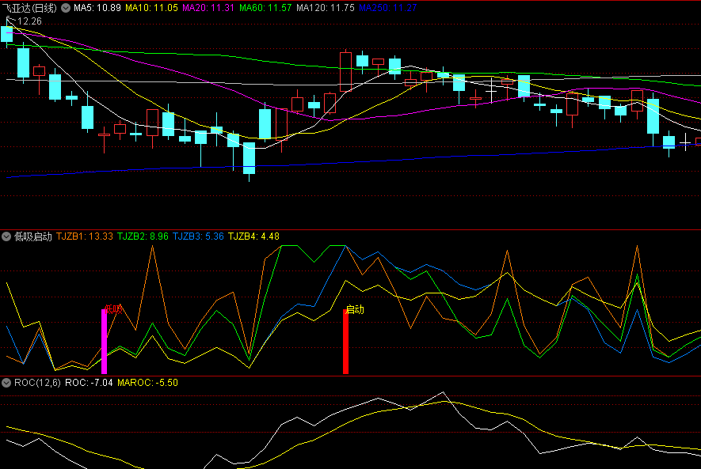Expand the 低吸启动 indicator dropdown arrow

tap(6, 236)
